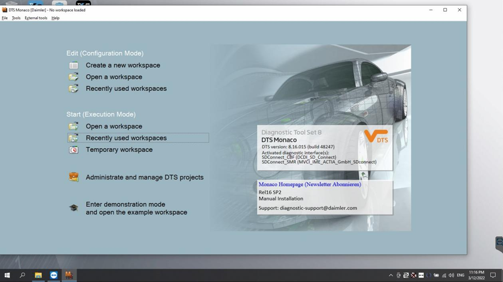This screenshot has width=503, height=282.
Task: Click the orange DTS logo
Action: tap(376, 136)
